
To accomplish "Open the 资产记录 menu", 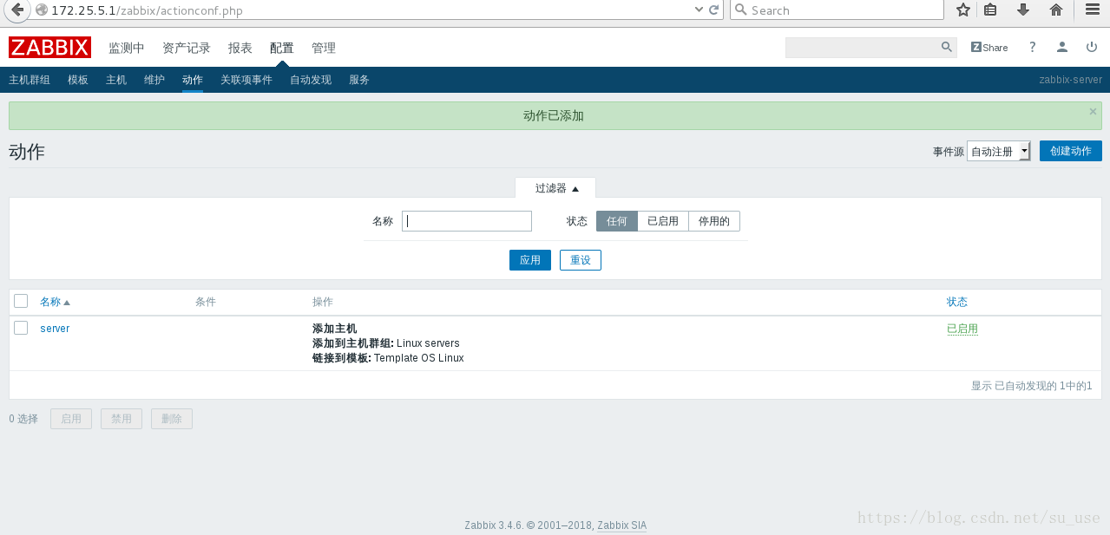I will tap(187, 48).
